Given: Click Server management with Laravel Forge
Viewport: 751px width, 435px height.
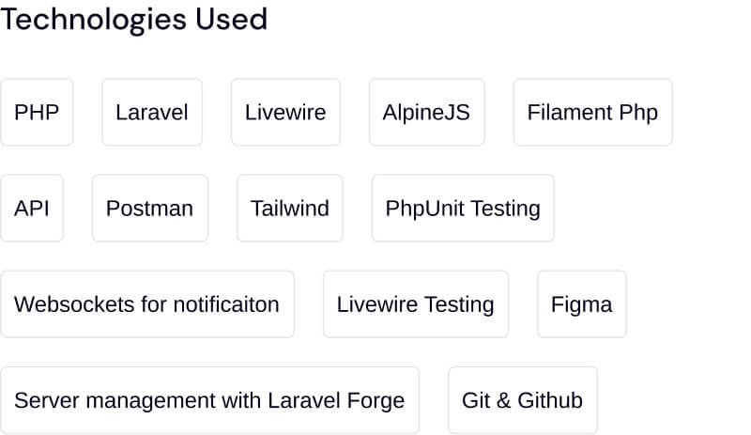Looking at the screenshot, I should point(209,400).
